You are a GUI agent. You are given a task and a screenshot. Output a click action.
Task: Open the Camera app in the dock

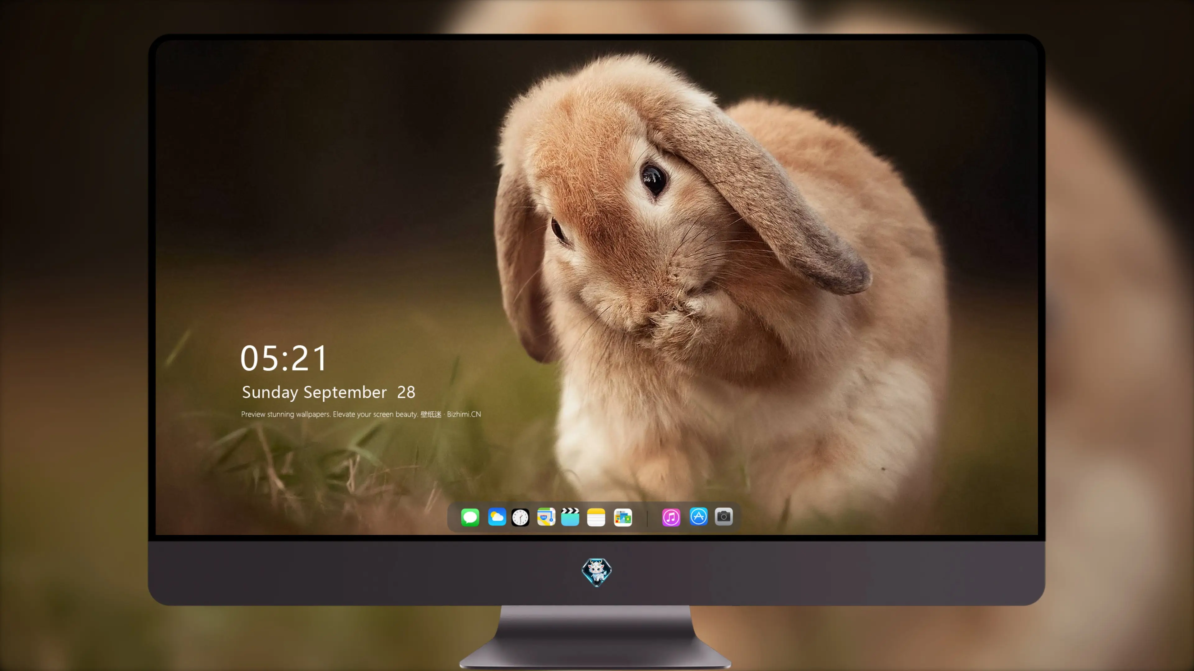pyautogui.click(x=724, y=516)
